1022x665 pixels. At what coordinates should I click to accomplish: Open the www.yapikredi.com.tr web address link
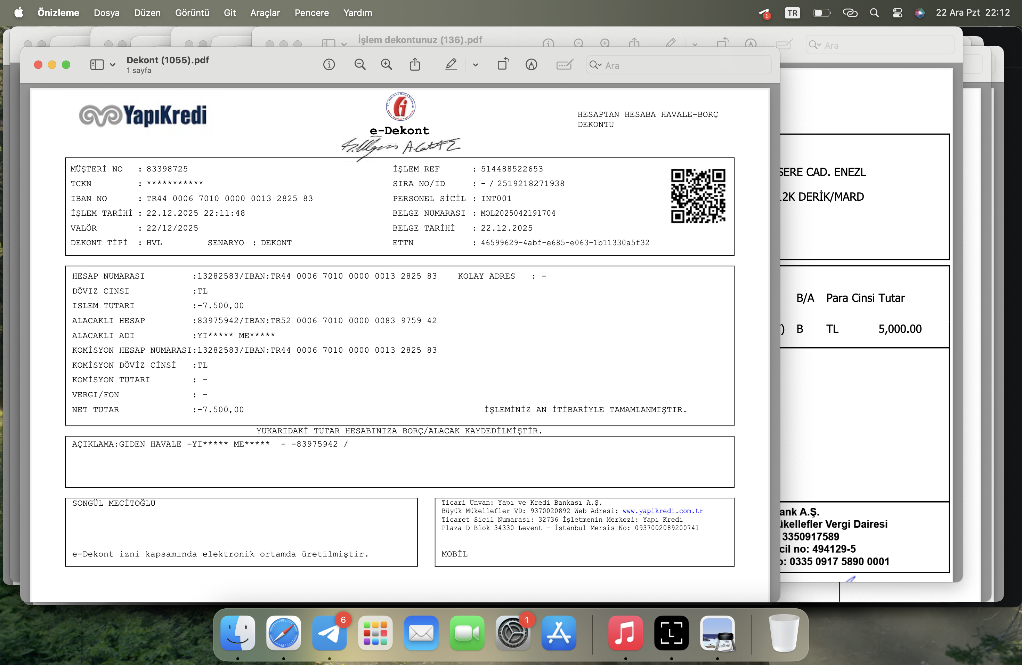[663, 511]
